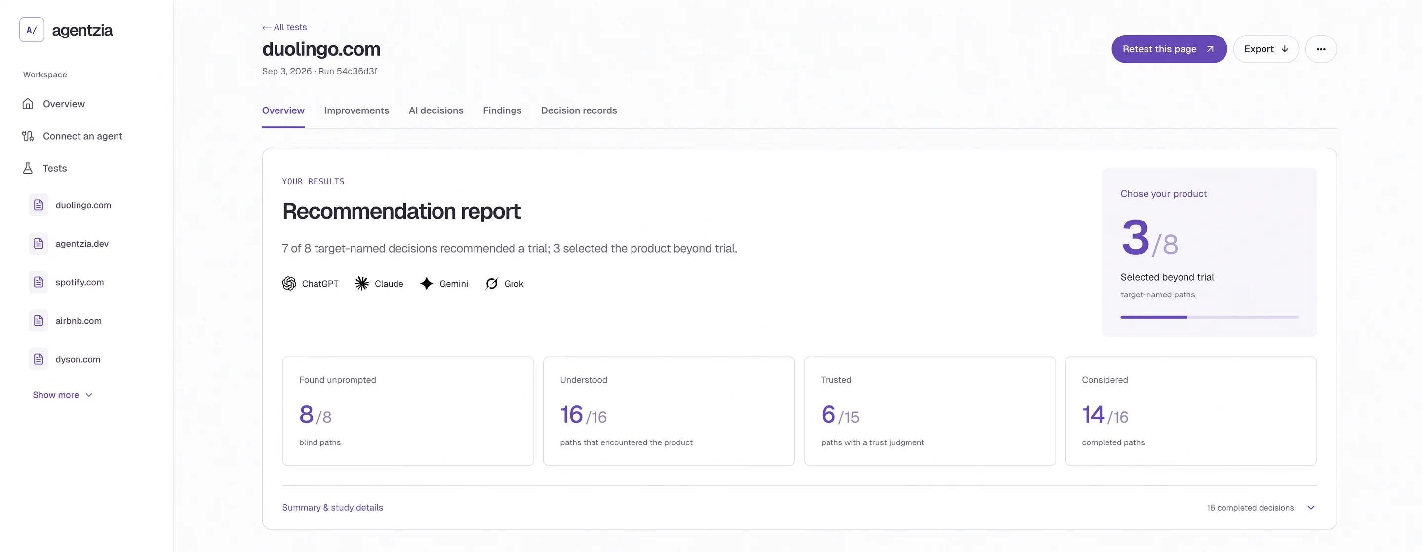1422x552 pixels.
Task: Click the Selected beyond trial progress bar
Action: 1210,317
